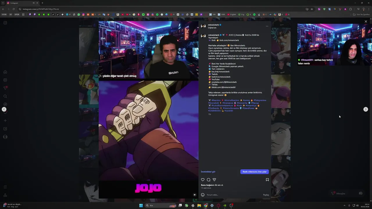Screen dimensions: 372x209
Task: Open Tüm Yer İşaretleri folder
Action: coord(362,15)
